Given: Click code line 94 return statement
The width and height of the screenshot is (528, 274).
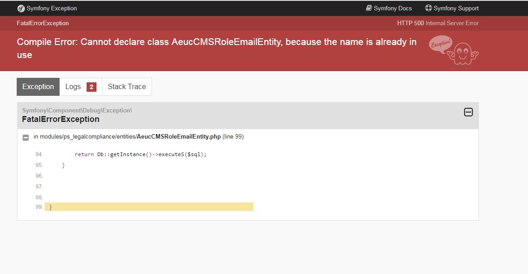Looking at the screenshot, I should click(x=140, y=154).
